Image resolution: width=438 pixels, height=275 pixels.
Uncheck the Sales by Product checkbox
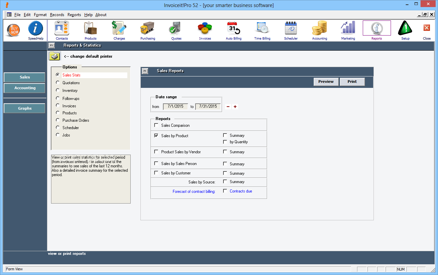(156, 135)
